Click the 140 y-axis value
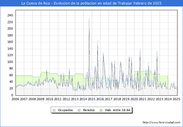 pyautogui.click(x=10, y=49)
